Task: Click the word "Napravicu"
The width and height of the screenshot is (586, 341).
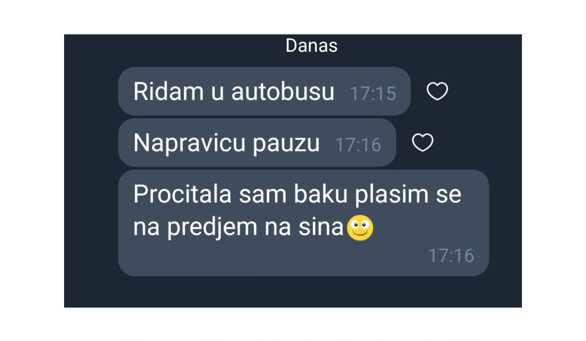Action: (x=184, y=144)
